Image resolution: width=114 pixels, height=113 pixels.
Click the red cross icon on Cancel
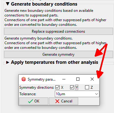click(57, 101)
